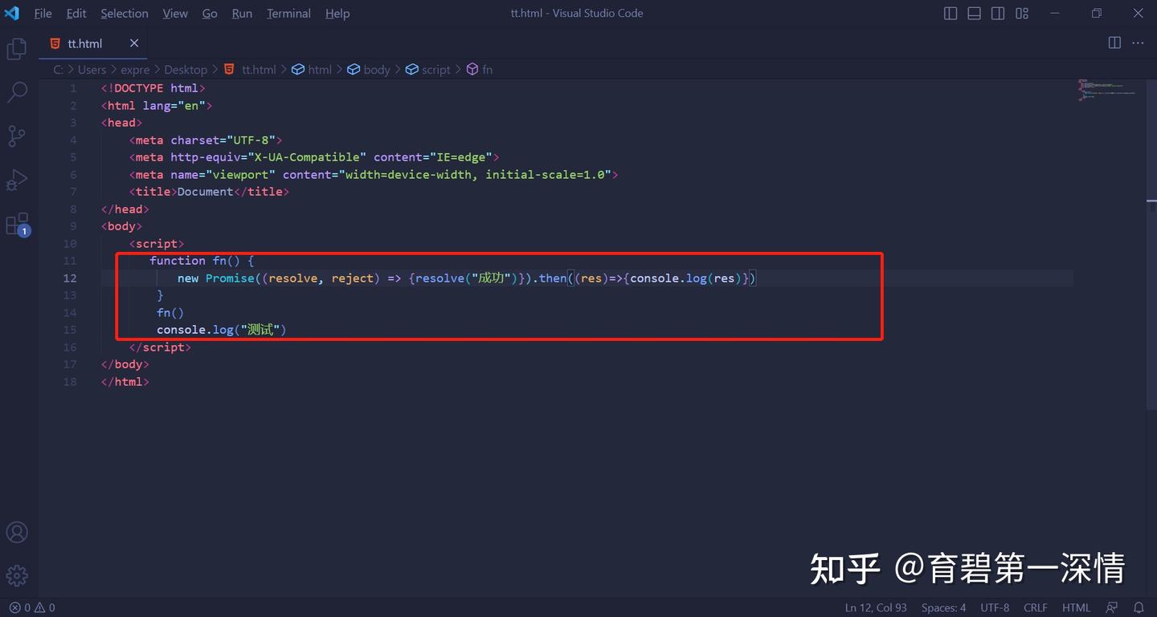The image size is (1157, 617).
Task: Click the <!DOCTYPE html> text on line 1
Action: point(153,88)
